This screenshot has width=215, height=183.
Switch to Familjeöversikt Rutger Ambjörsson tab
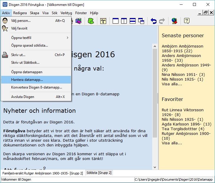point(43,173)
